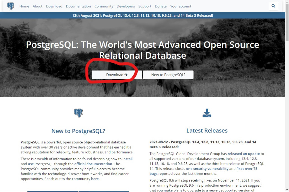Open the Developers nav item

126,6
